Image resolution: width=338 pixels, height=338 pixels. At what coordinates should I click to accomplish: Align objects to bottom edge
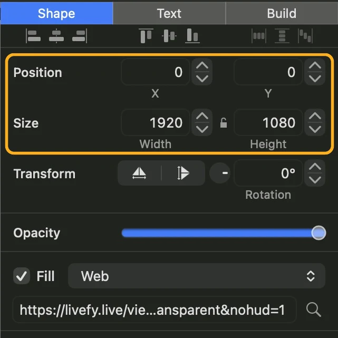pos(192,36)
